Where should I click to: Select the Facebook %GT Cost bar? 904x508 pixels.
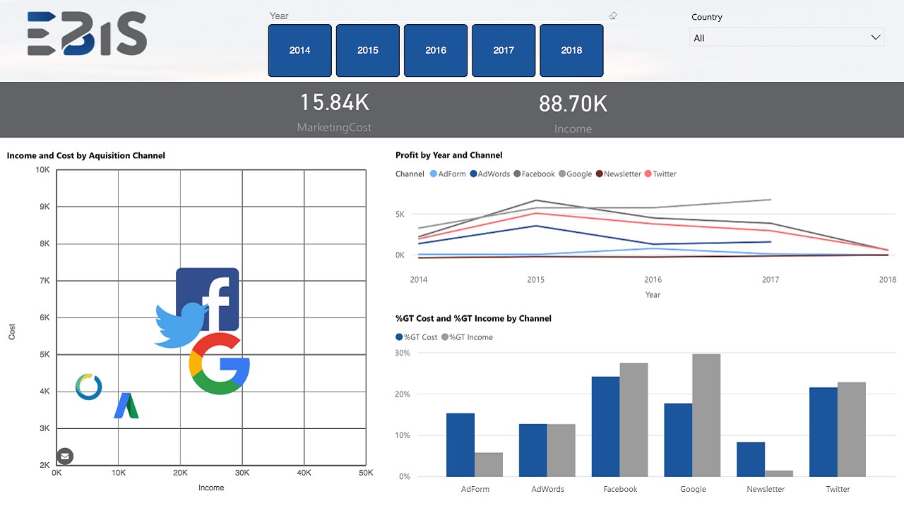(x=605, y=426)
